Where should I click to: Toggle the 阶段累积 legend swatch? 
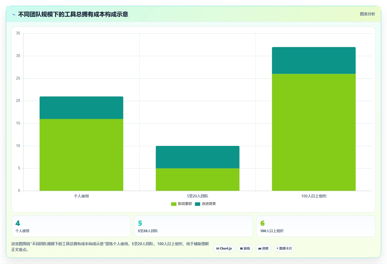(x=174, y=204)
